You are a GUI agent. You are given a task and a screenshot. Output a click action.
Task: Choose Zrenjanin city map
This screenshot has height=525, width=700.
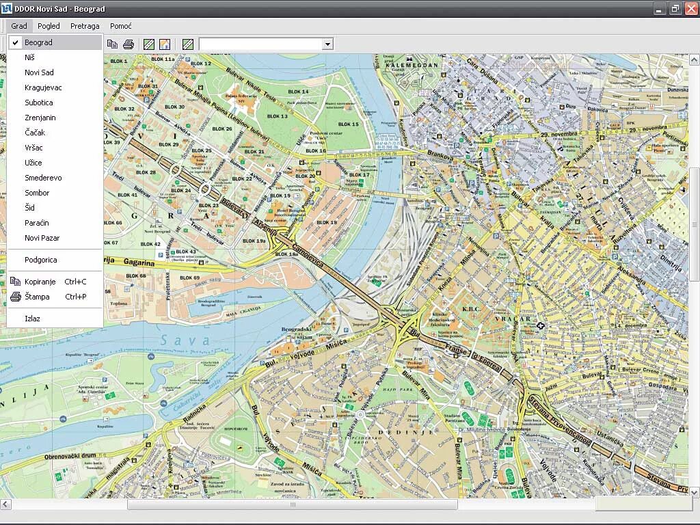55,118
